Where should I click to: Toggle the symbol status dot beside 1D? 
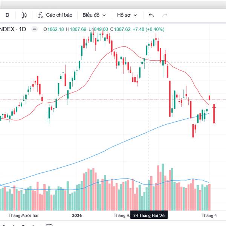[x=34, y=29]
